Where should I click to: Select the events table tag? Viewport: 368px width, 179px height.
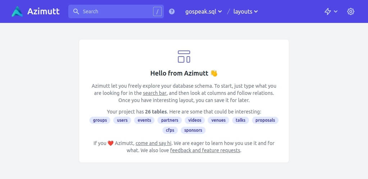(144, 120)
